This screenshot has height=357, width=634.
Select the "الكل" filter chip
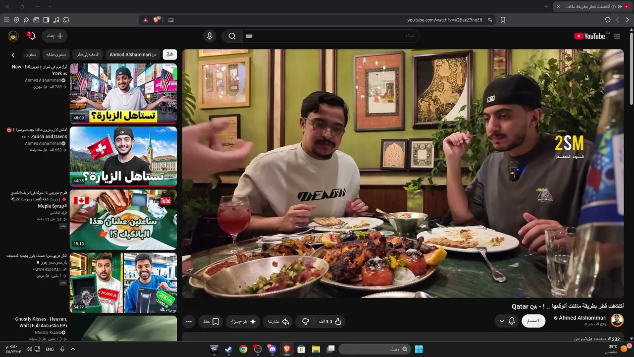(170, 55)
